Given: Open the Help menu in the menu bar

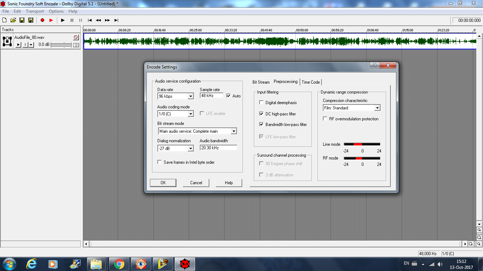Looking at the screenshot, I should coord(73,11).
